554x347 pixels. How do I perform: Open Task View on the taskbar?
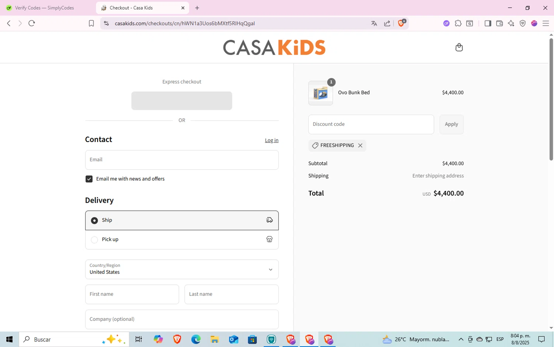(x=138, y=339)
